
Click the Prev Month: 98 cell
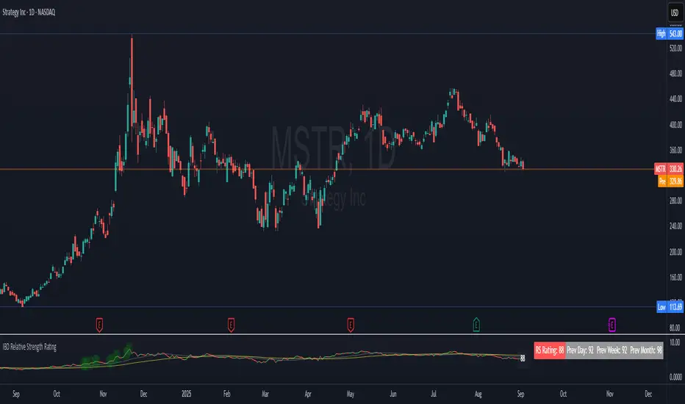[646, 350]
